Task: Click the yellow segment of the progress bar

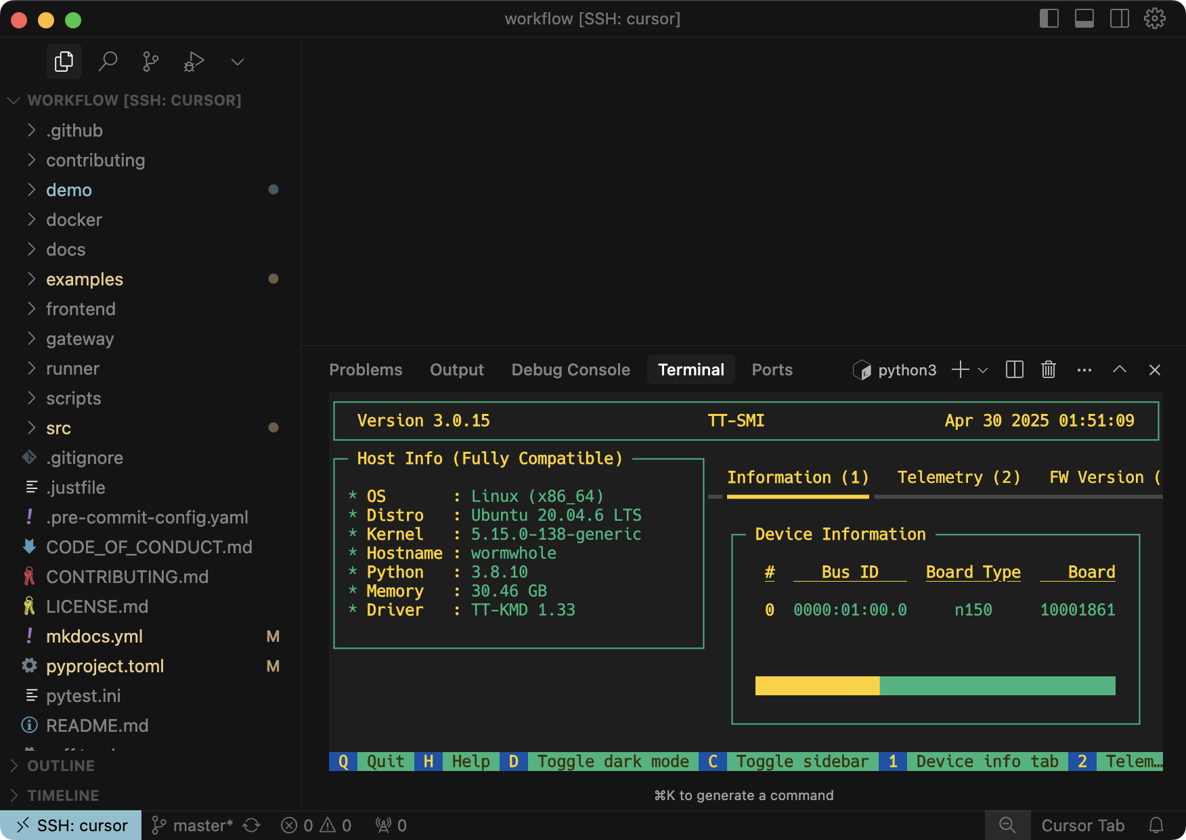Action: (817, 686)
